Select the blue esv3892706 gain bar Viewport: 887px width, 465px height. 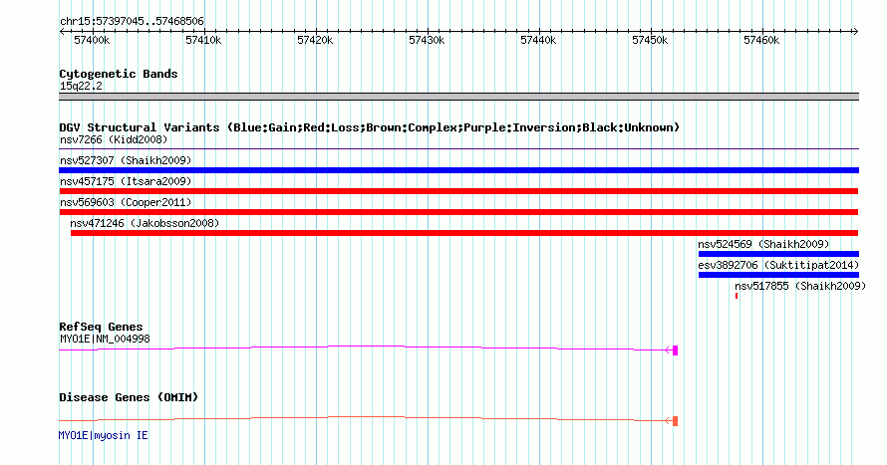point(779,275)
